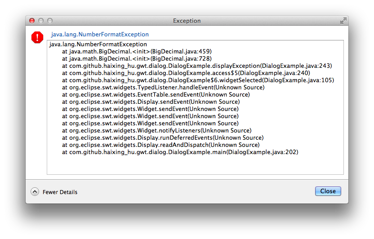
Task: Select the Display.readAndDispatch line
Action: 161,145
